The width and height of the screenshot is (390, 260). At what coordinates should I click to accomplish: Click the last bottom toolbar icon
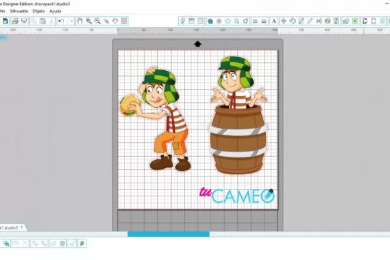pyautogui.click(x=82, y=243)
